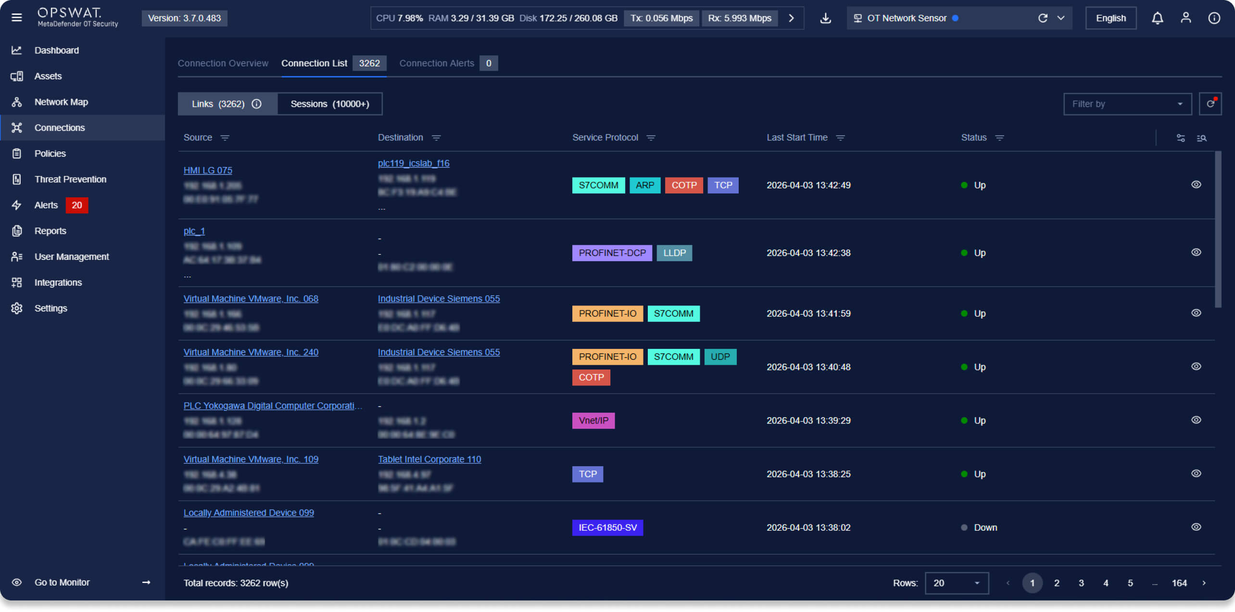1235x612 pixels.
Task: Click the table column settings icon
Action: tap(1181, 138)
